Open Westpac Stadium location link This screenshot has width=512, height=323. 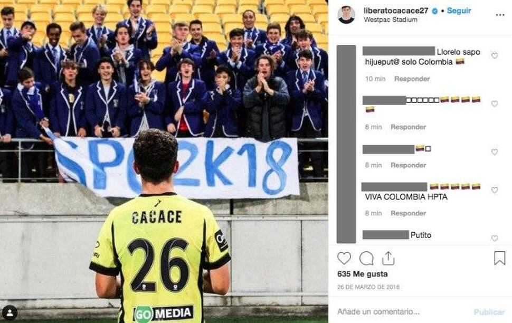coord(391,20)
